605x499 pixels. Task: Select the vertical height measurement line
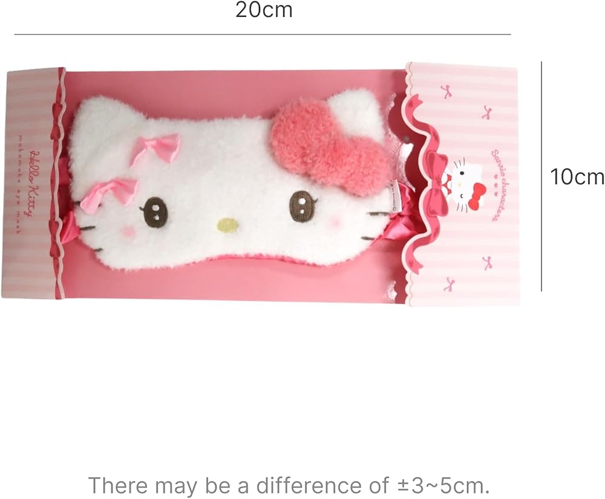click(541, 176)
